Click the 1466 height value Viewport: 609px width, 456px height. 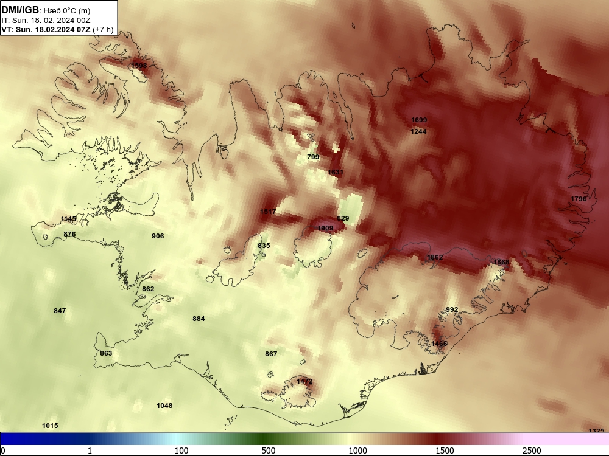(439, 344)
